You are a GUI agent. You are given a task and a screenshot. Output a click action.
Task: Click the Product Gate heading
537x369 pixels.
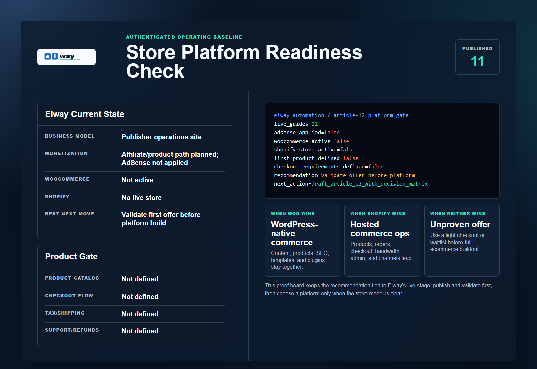point(71,257)
